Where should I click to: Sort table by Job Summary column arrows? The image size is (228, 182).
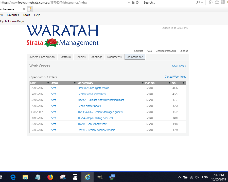[x=143, y=83]
